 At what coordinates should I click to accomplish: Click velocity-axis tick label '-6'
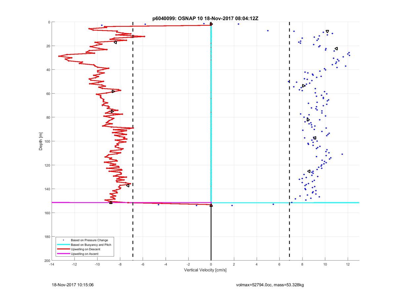[x=143, y=265]
